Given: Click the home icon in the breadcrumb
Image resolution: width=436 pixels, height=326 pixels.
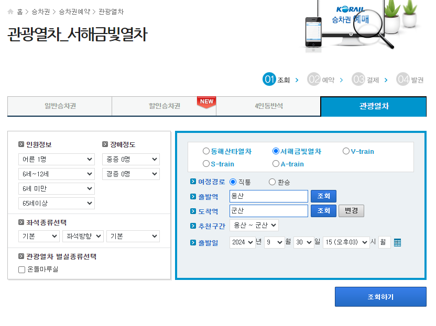Looking at the screenshot, I should [10, 12].
